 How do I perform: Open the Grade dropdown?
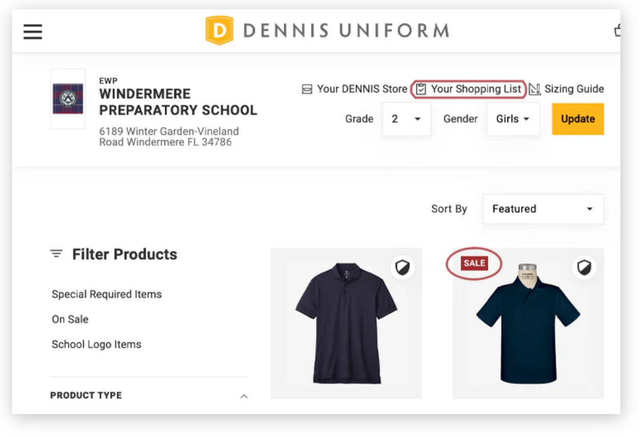pos(406,119)
